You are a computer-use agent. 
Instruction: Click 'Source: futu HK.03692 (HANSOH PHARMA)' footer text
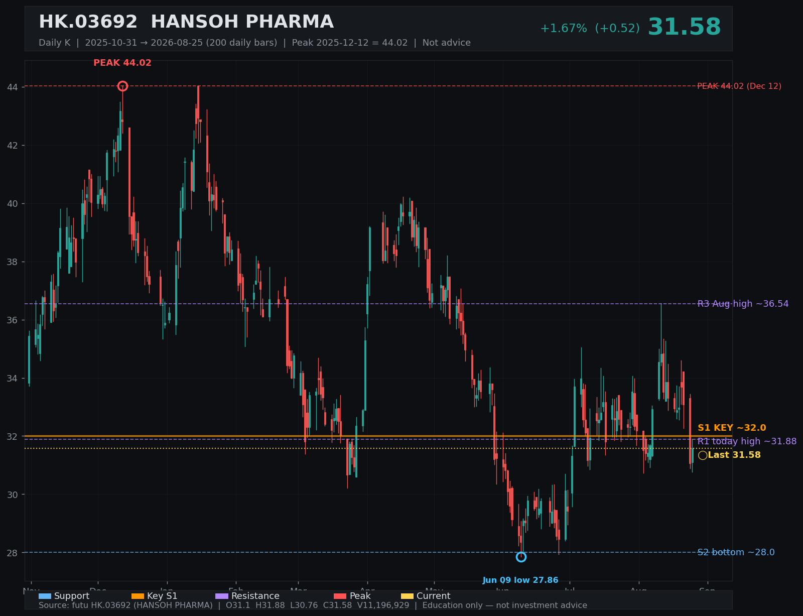click(x=125, y=605)
